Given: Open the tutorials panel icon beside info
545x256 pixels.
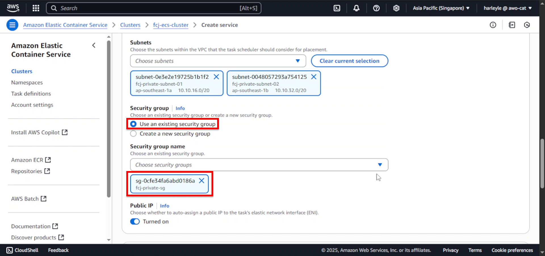Looking at the screenshot, I should click(512, 25).
